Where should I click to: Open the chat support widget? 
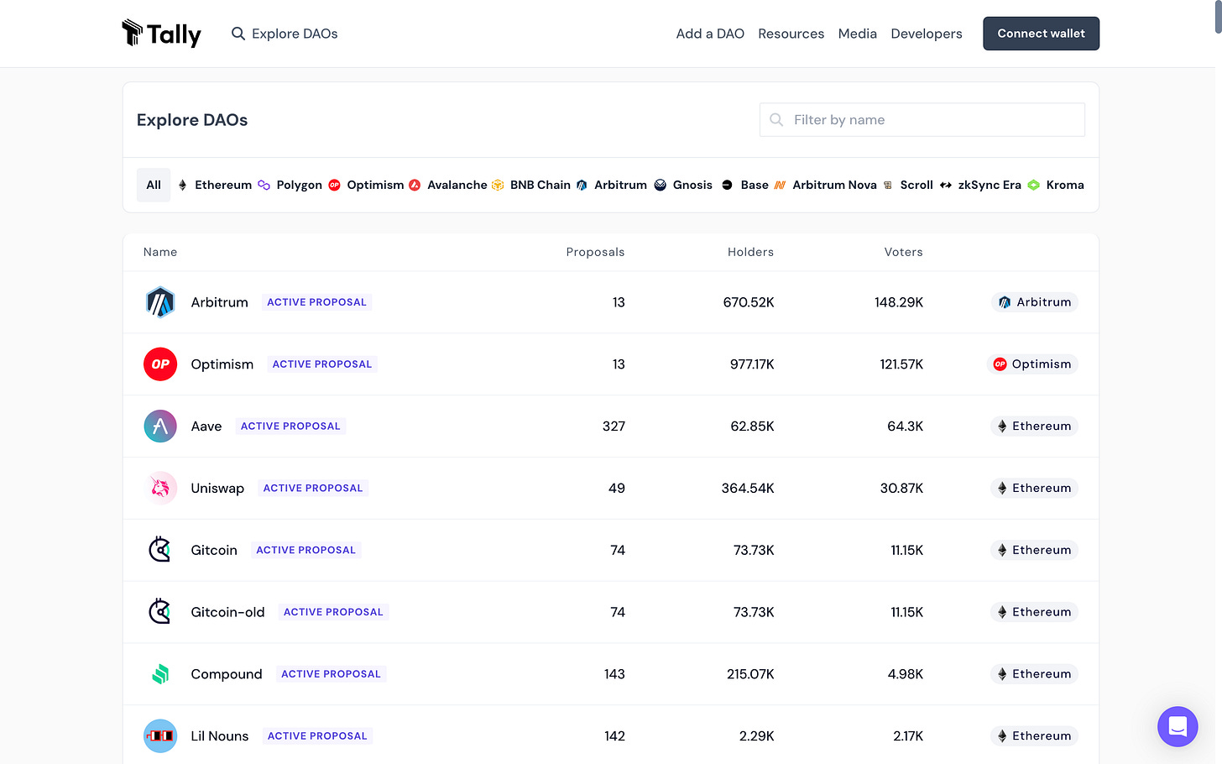pyautogui.click(x=1178, y=726)
